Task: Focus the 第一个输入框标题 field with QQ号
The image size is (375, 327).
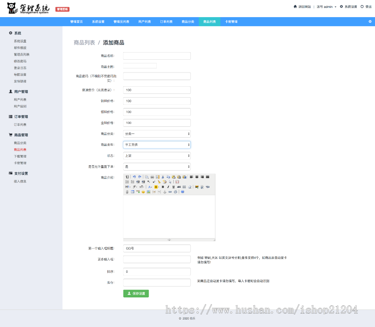Action: tap(157, 248)
